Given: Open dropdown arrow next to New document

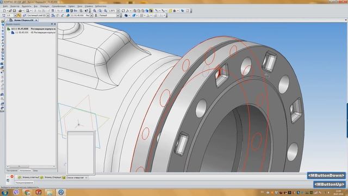Looking at the screenshot, I should click(x=7, y=11).
